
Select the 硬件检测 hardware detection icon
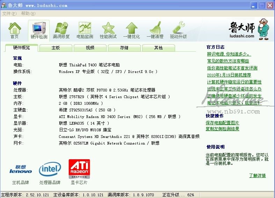click(x=39, y=30)
